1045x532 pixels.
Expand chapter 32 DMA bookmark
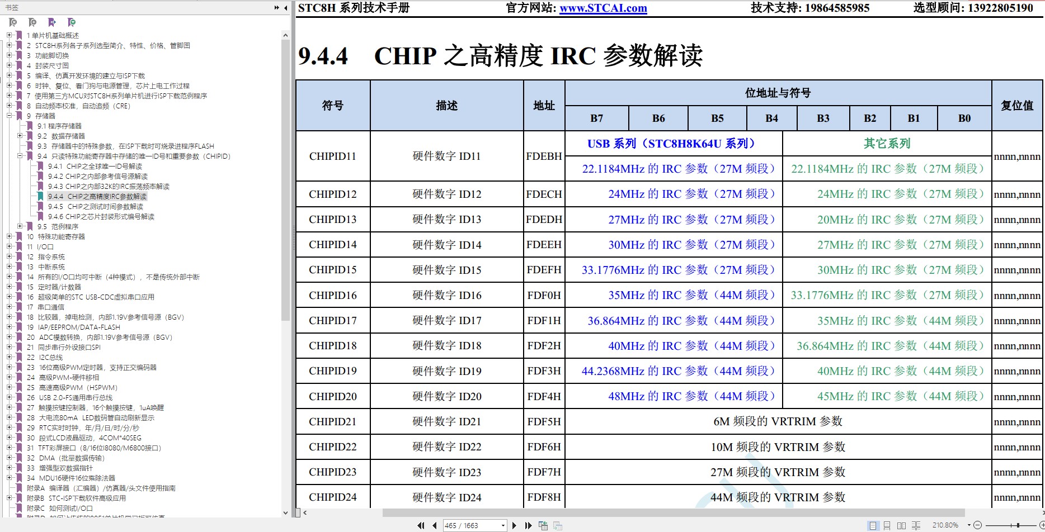coord(9,458)
